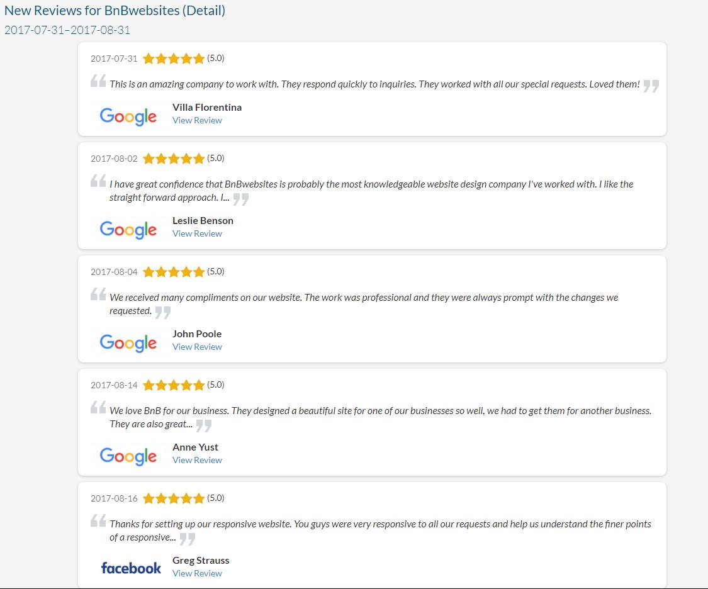708x589 pixels.
Task: Click reviewer name Greg Strauss
Action: (201, 560)
